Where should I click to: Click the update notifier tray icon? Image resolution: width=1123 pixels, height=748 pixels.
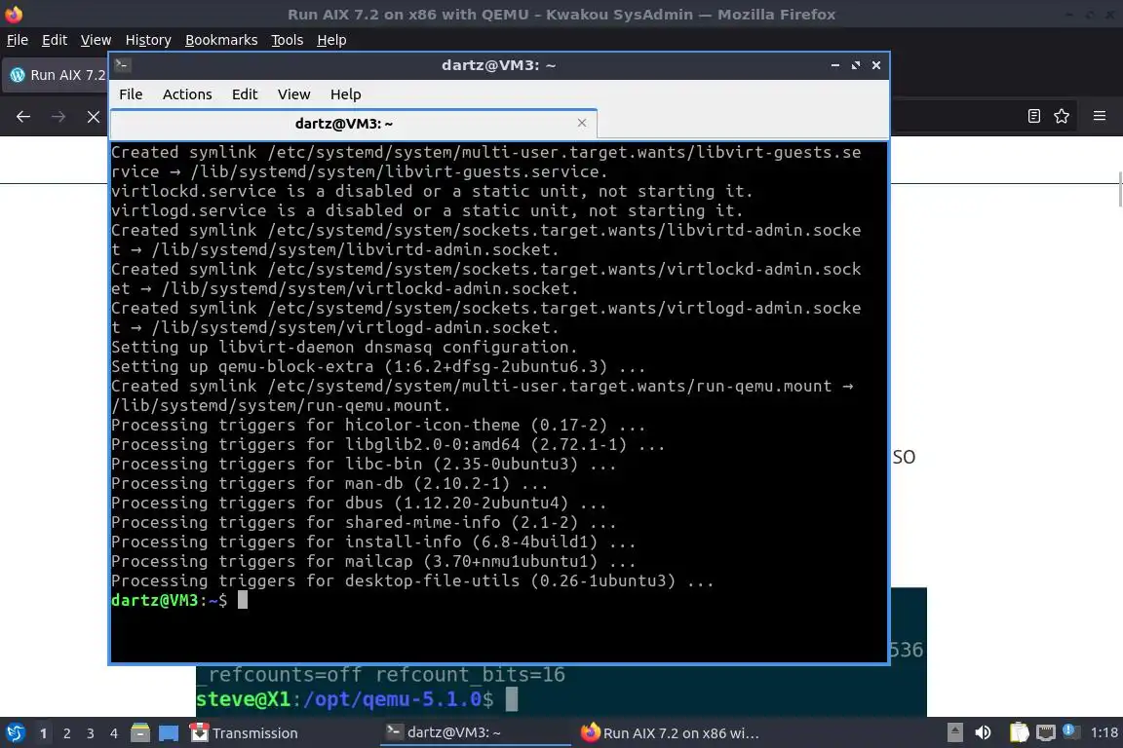(x=1069, y=731)
